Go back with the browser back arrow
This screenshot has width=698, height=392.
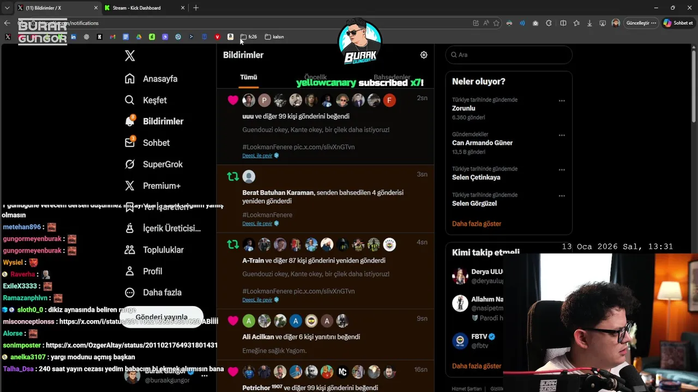coord(7,23)
